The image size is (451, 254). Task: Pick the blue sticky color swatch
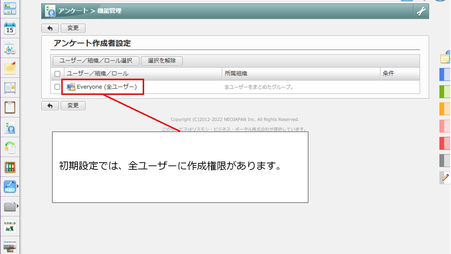coord(445,75)
